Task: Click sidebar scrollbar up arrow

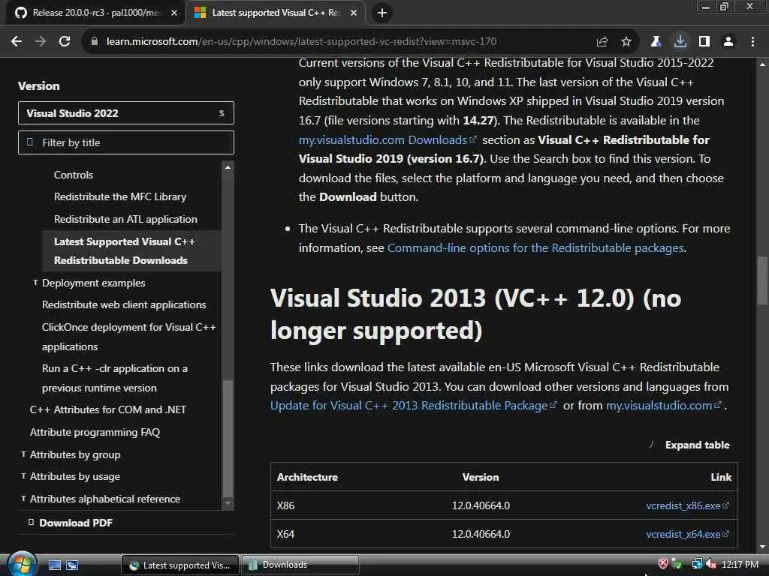Action: (x=228, y=167)
